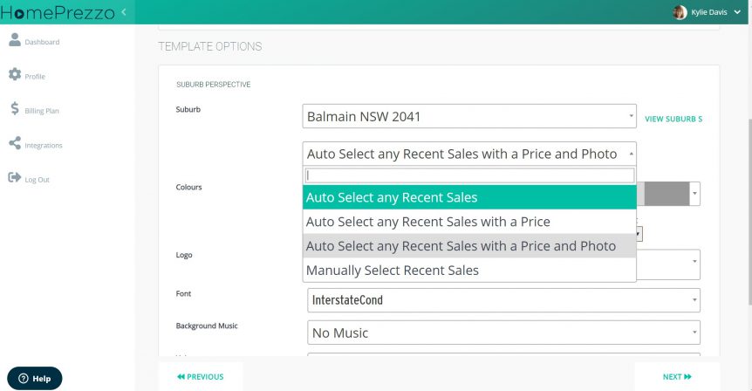Open the Font dropdown showing InterstateCond
The width and height of the screenshot is (752, 391).
click(x=503, y=300)
